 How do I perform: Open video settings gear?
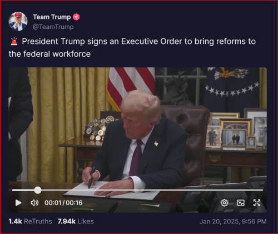224,203
